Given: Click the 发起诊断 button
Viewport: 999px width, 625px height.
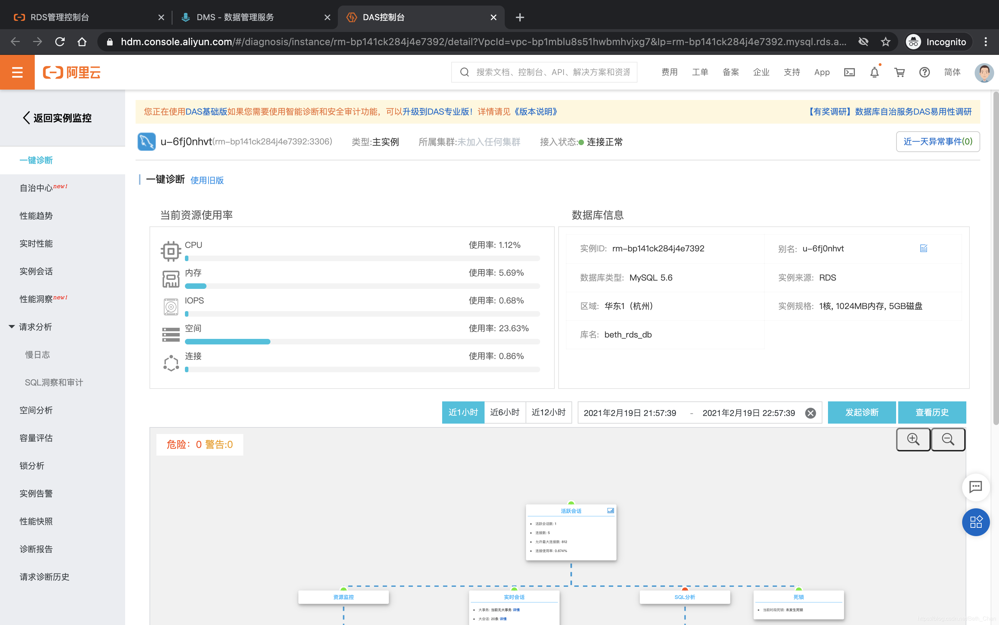Looking at the screenshot, I should 862,412.
